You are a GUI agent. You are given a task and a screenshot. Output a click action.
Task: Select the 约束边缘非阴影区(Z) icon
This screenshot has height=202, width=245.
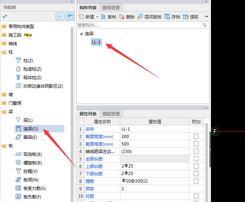(18, 86)
